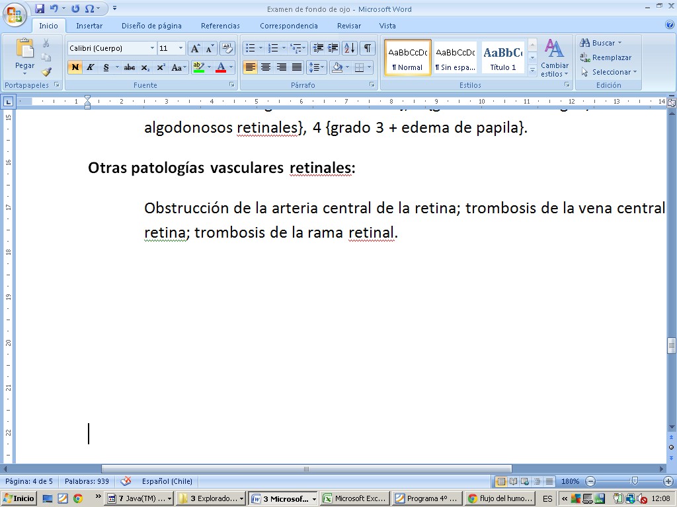Toggle show paragraph marks (¶)

click(367, 48)
